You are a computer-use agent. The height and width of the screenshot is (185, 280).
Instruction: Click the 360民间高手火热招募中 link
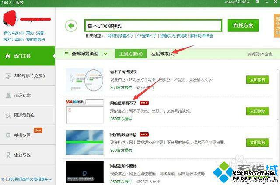coord(30,179)
